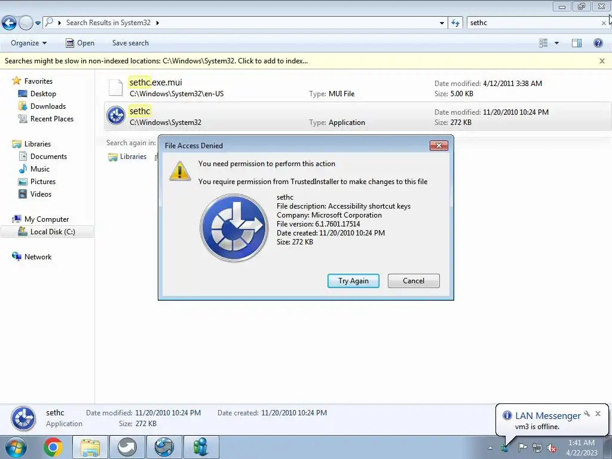Close the LAN Messenger notification balloon
This screenshot has height=459, width=612.
598,414
